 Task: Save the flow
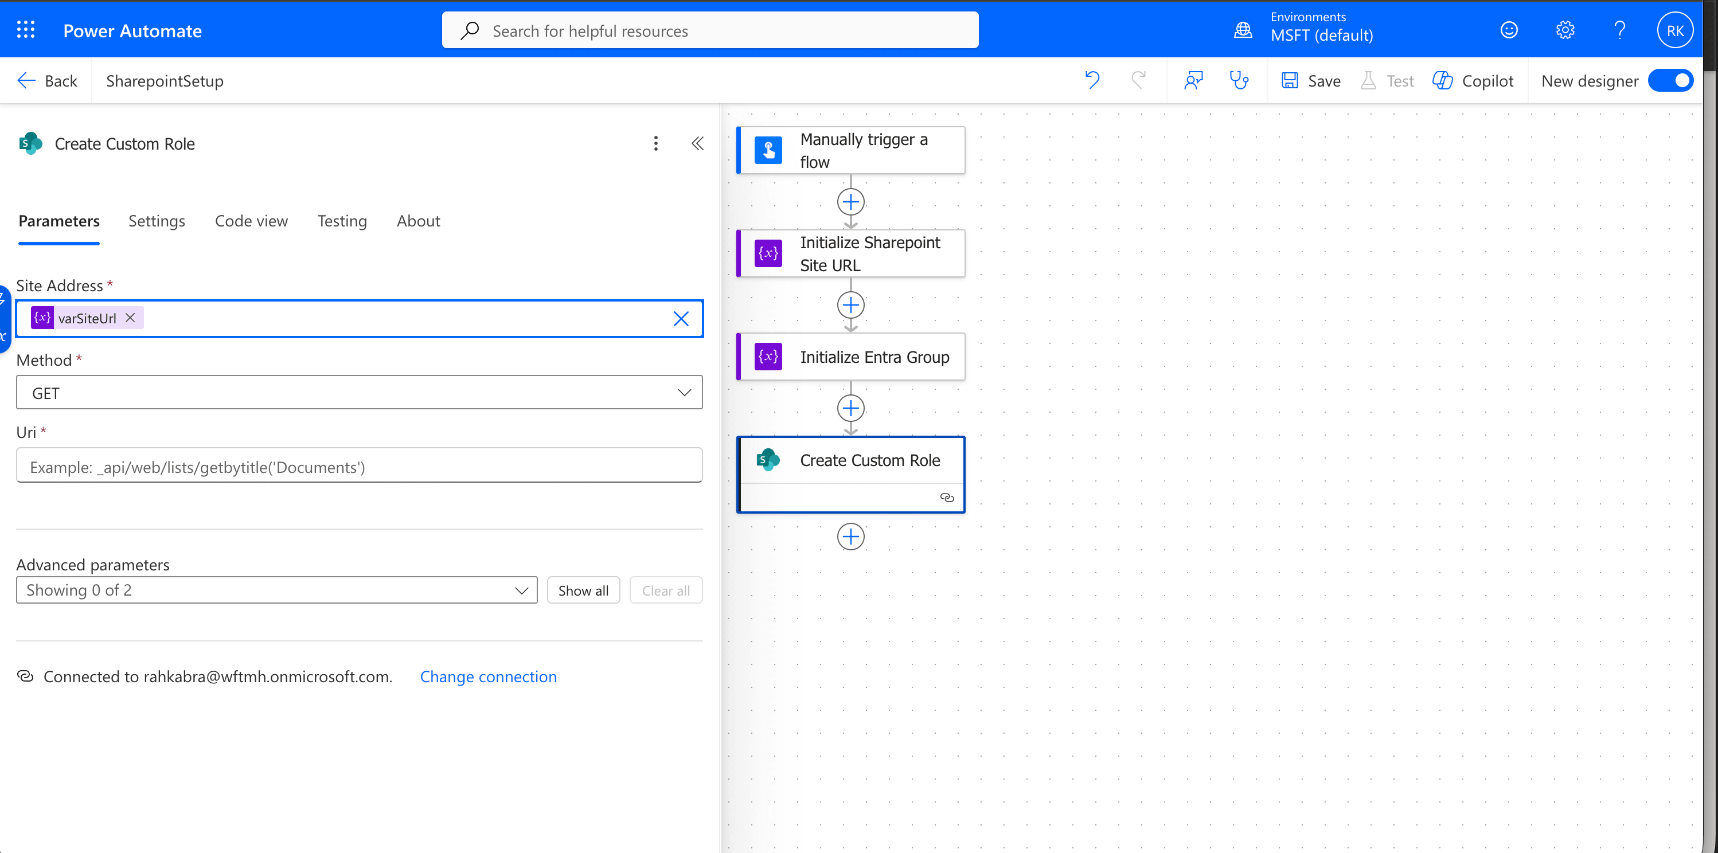pyautogui.click(x=1310, y=81)
